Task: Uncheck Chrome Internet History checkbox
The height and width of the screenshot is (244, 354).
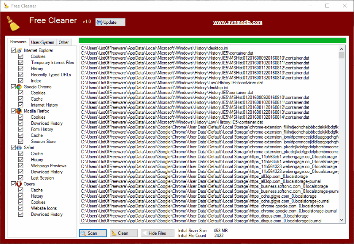Action: click(x=20, y=105)
